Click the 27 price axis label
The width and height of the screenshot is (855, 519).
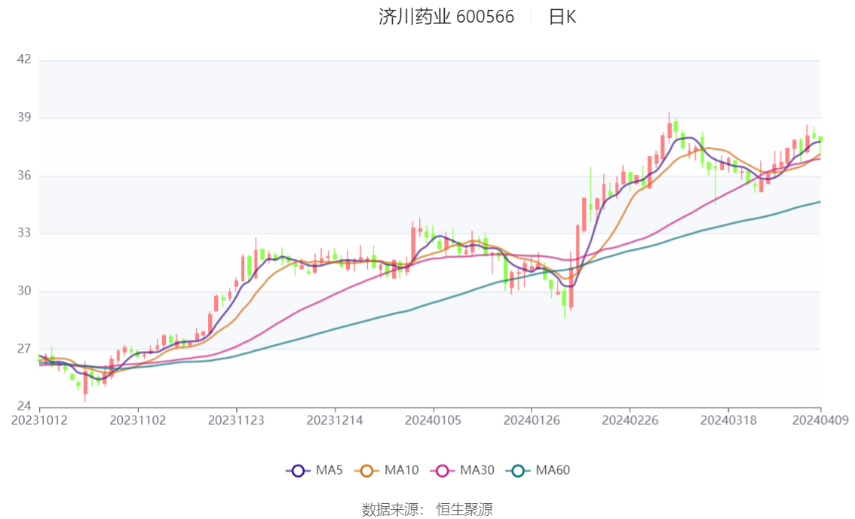tap(24, 348)
